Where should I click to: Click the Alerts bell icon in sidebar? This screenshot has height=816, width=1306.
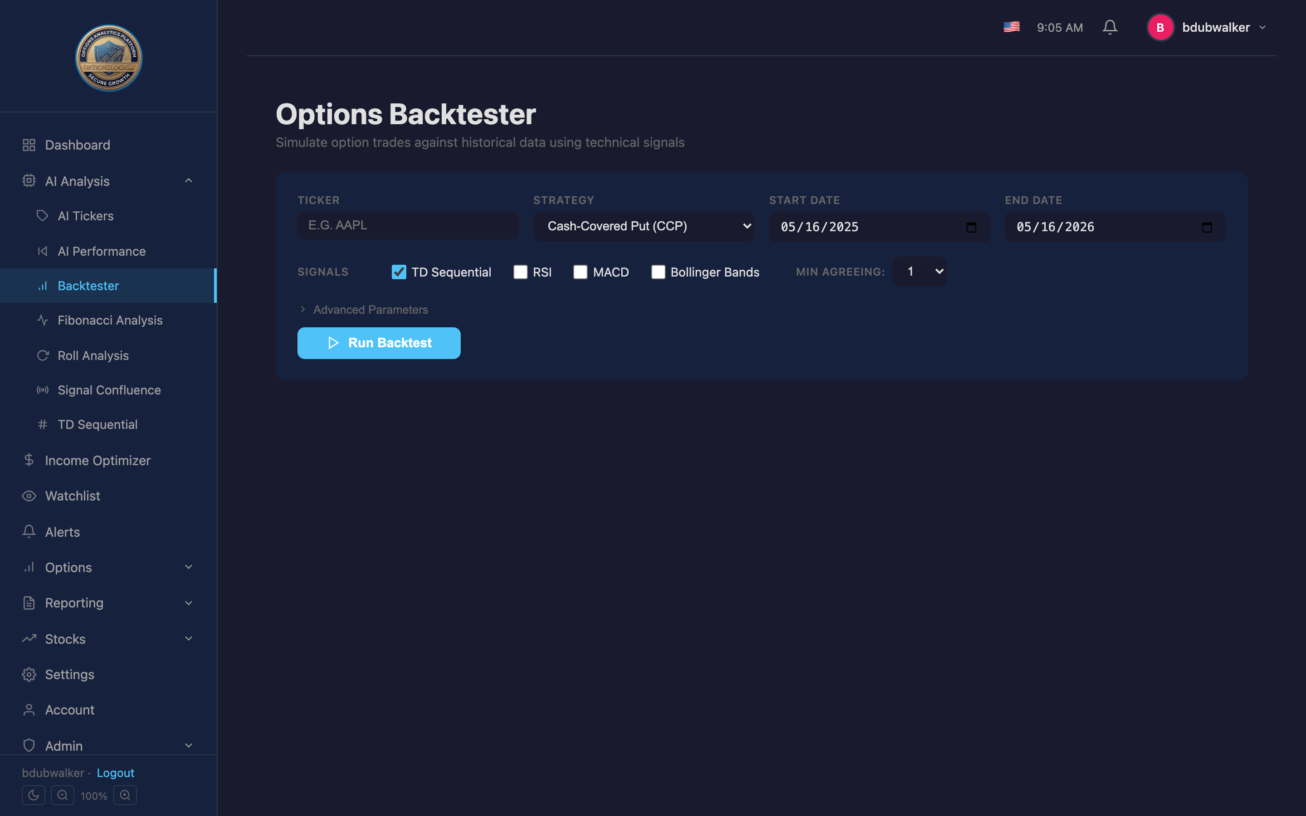(x=29, y=532)
